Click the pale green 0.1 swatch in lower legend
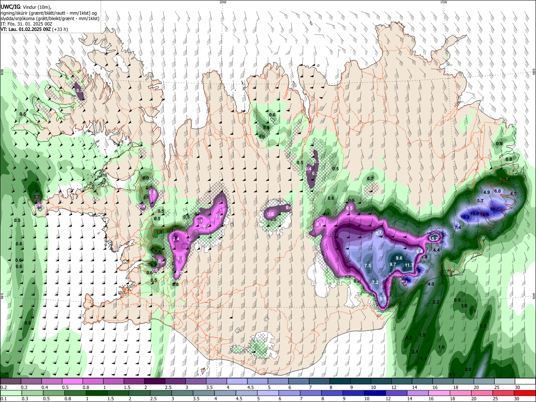The height and width of the screenshot is (402, 536). (10, 393)
